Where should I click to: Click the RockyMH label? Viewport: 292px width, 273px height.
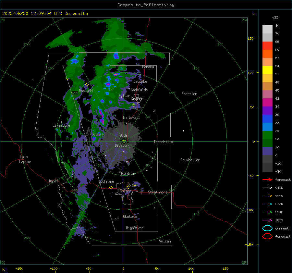pyautogui.click(x=86, y=91)
